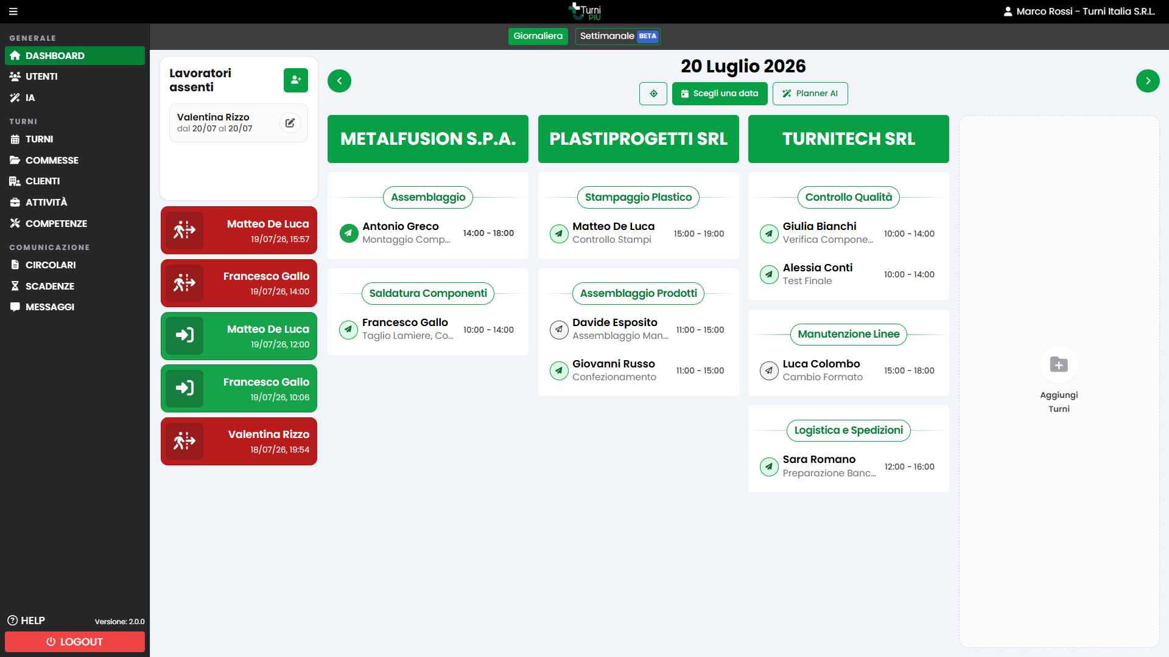The image size is (1169, 657).
Task: Edit Valentina Rizzo absence entry
Action: pyautogui.click(x=290, y=123)
